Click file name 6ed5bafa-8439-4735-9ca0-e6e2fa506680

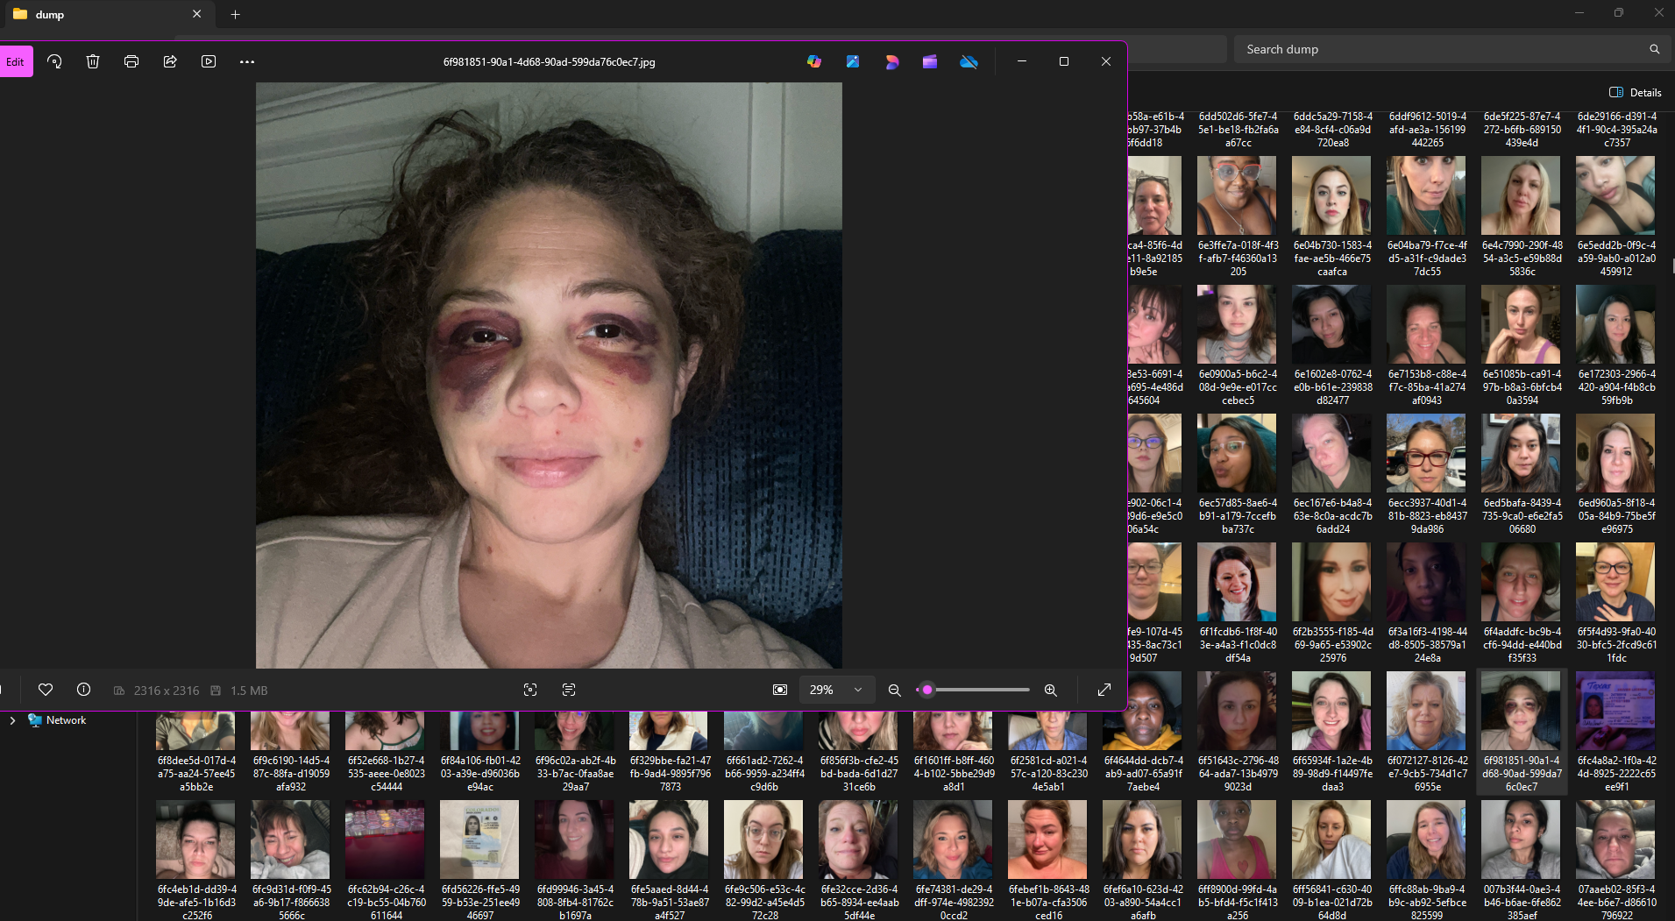(1522, 515)
